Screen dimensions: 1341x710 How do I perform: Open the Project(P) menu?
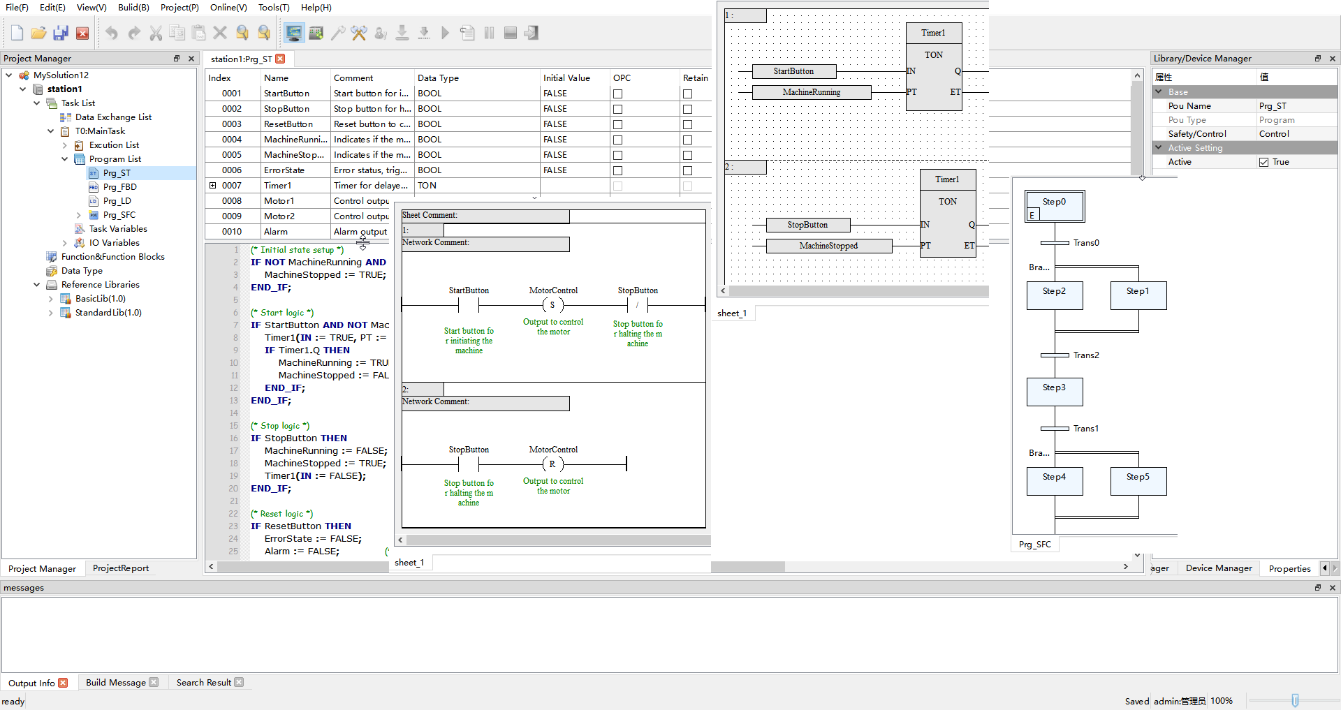click(x=179, y=8)
